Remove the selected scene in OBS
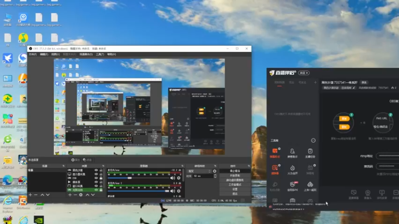399x224 pixels. pos(36,195)
